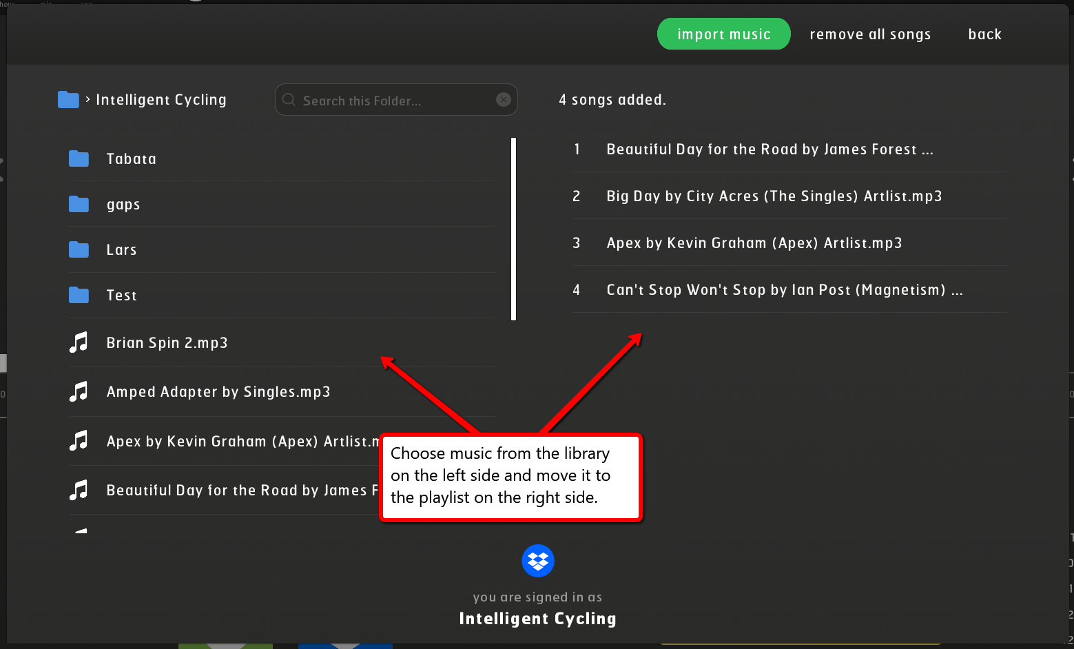Select Can't Stop Won't Stop playlist entry
Screen dimensions: 1074x649
point(784,290)
